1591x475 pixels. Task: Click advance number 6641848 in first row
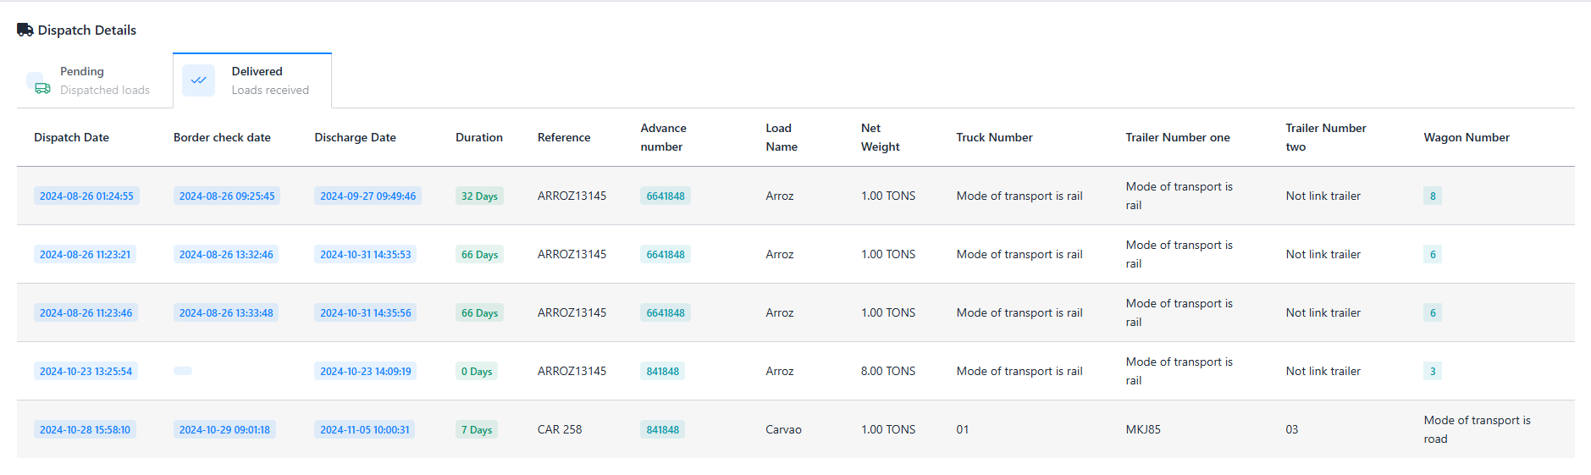tap(665, 196)
